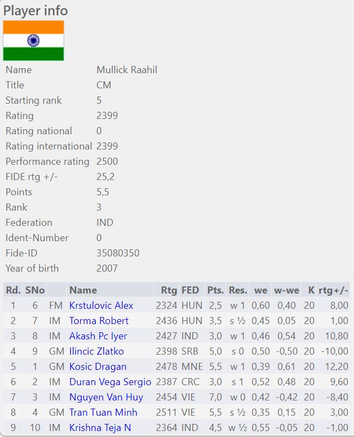The width and height of the screenshot is (354, 437).
Task: Click the Pts. column header
Action: [x=215, y=290]
